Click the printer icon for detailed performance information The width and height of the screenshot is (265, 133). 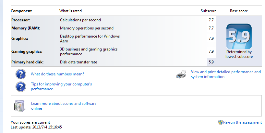181,74
